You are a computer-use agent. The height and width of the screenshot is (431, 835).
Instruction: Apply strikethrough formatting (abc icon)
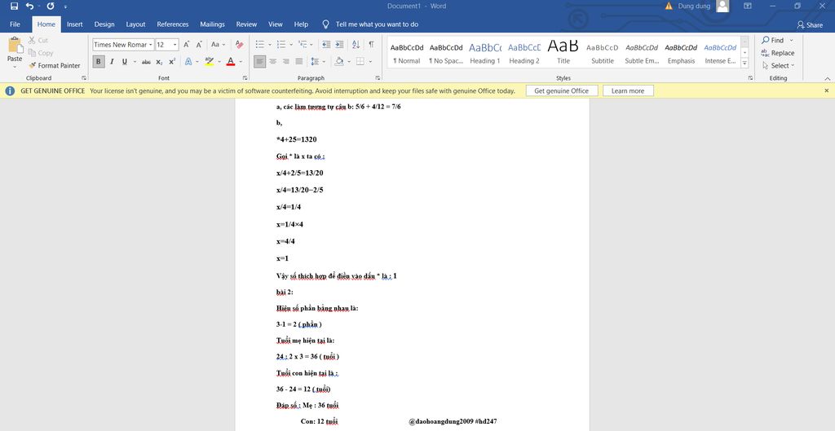[146, 62]
